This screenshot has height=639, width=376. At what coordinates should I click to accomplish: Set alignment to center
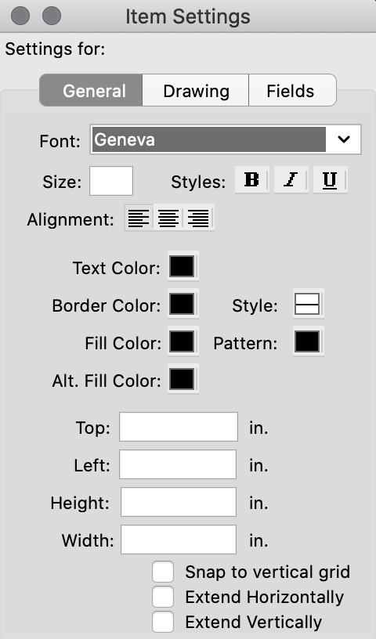click(x=169, y=218)
